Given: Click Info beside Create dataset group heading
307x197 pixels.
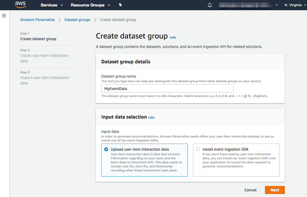Looking at the screenshot, I should pyautogui.click(x=173, y=37).
